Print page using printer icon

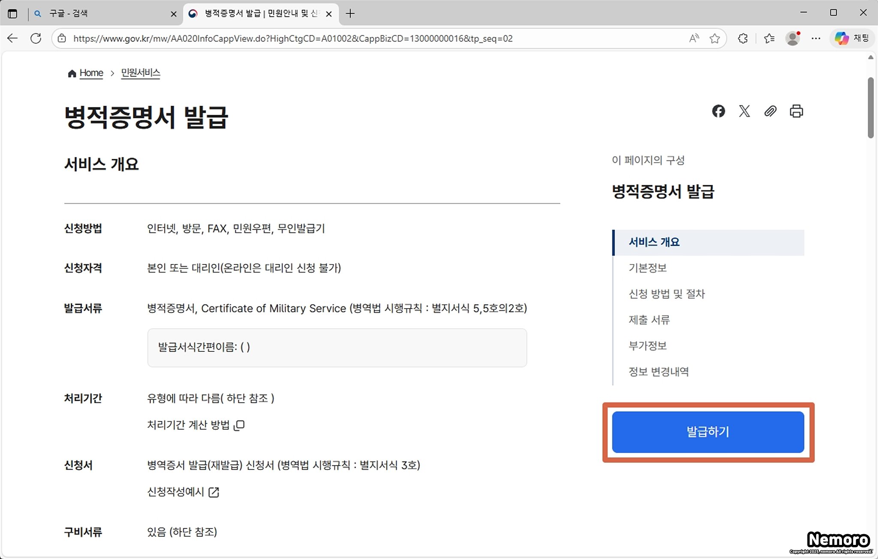pos(796,111)
